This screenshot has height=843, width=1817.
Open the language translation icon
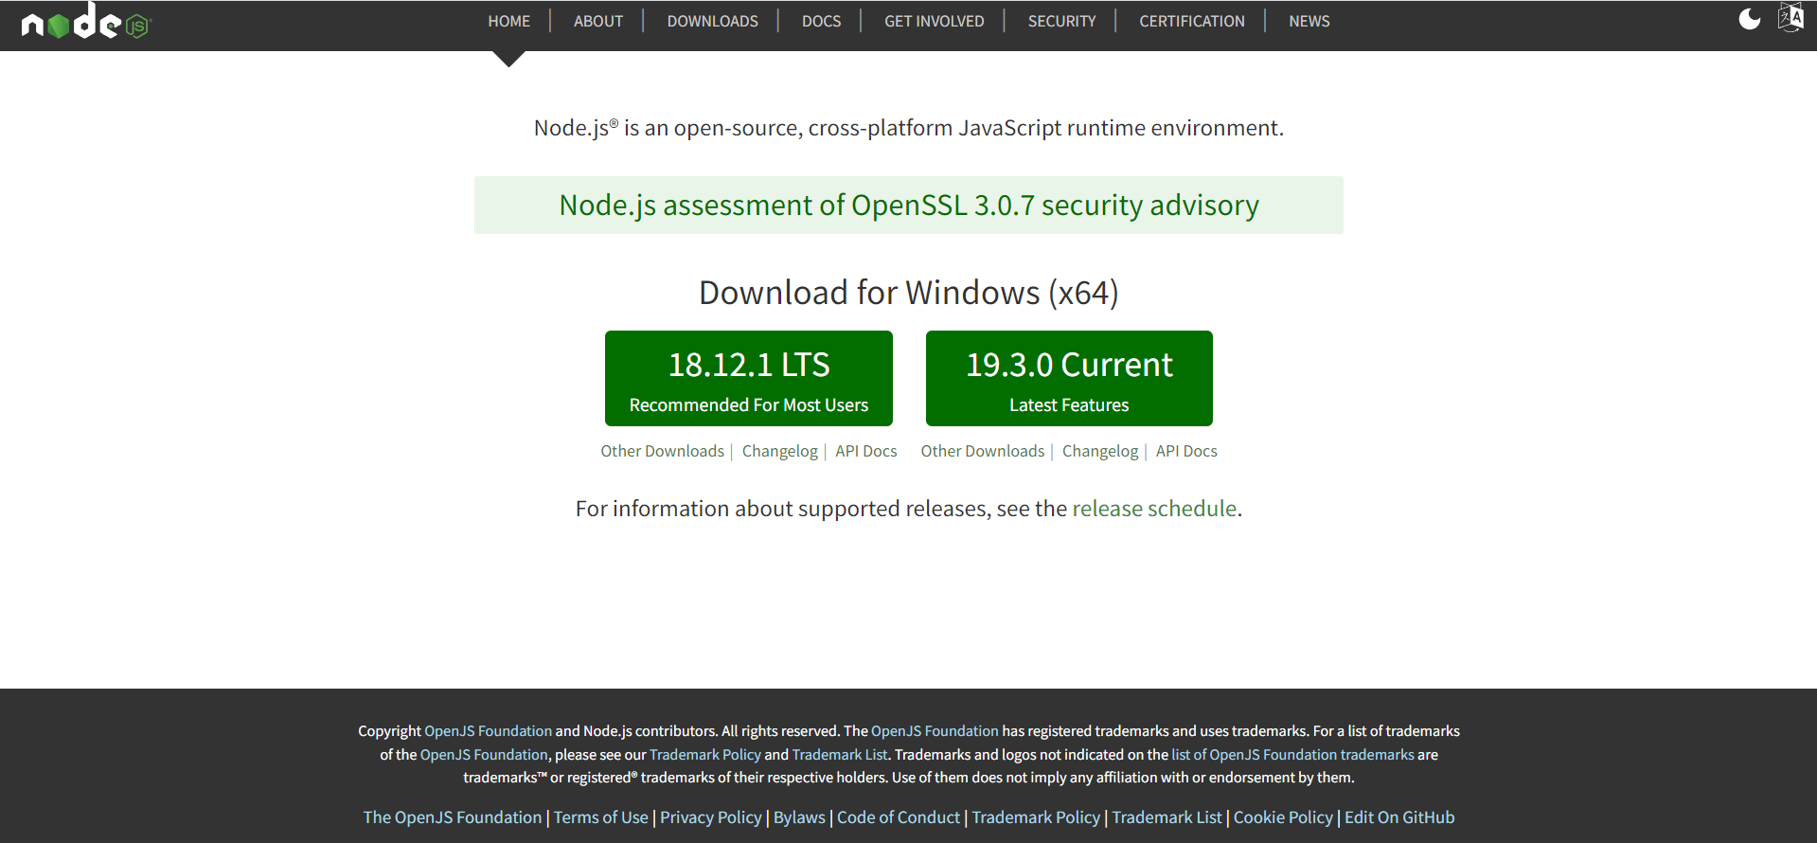[x=1790, y=18]
